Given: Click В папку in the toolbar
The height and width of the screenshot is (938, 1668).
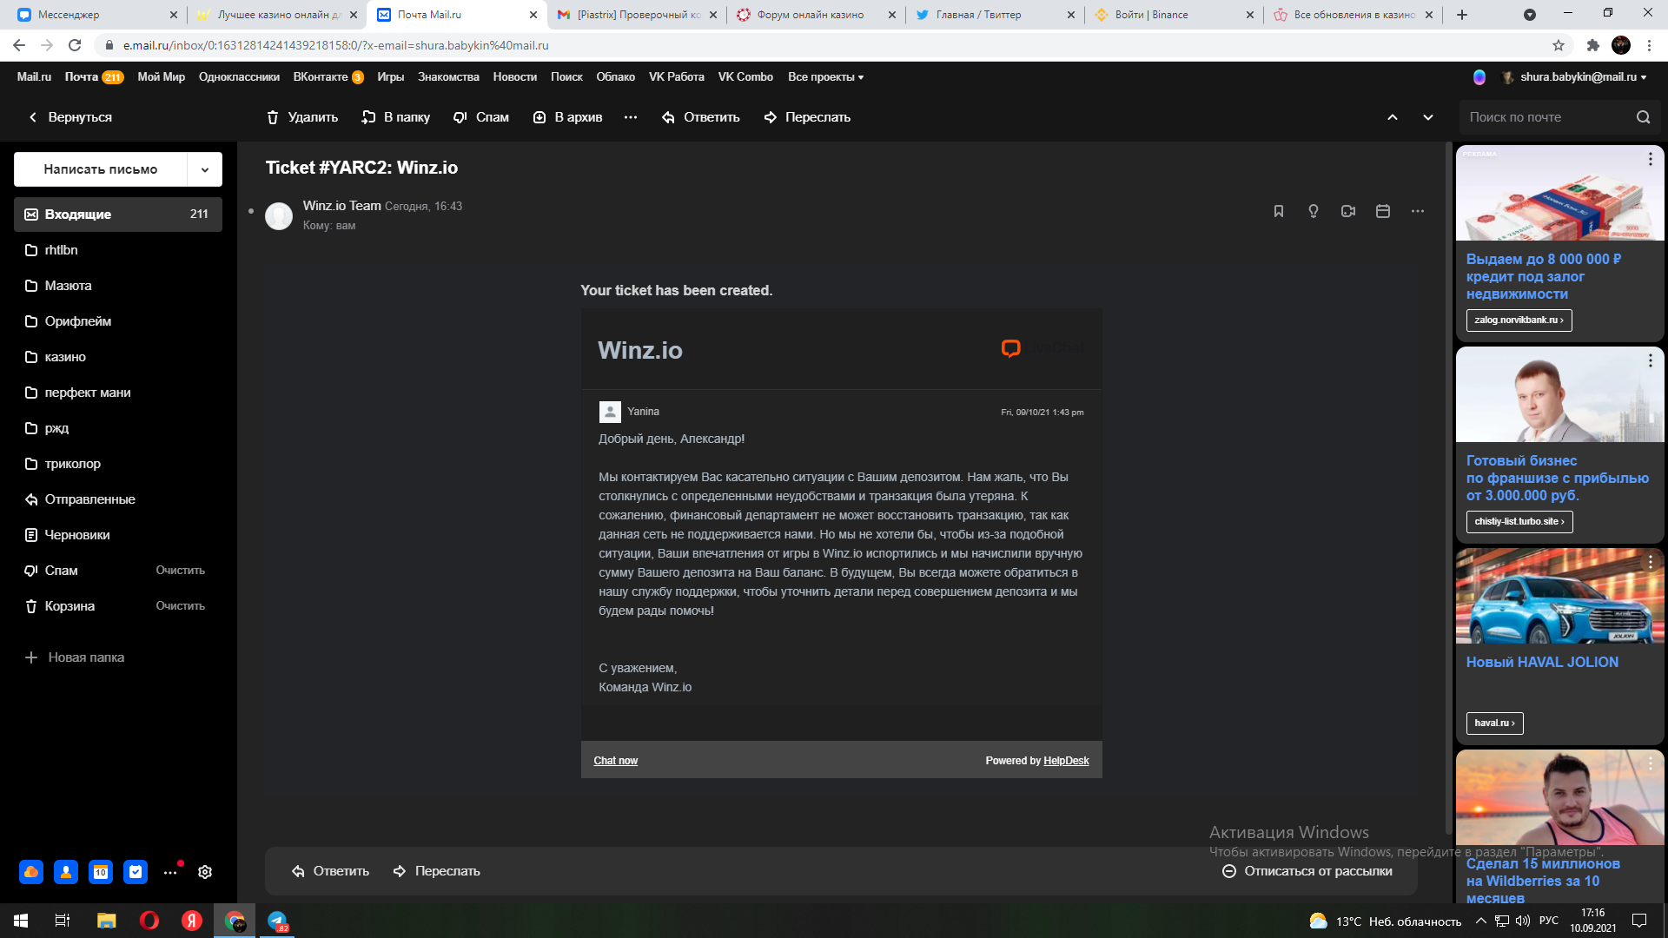Looking at the screenshot, I should click(x=395, y=117).
